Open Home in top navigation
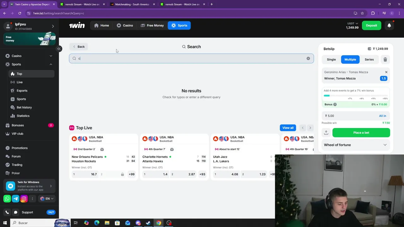This screenshot has height=227, width=404. point(101,26)
